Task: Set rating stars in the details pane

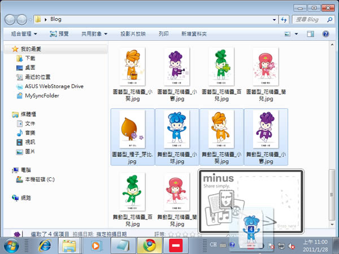Action: click(x=182, y=233)
